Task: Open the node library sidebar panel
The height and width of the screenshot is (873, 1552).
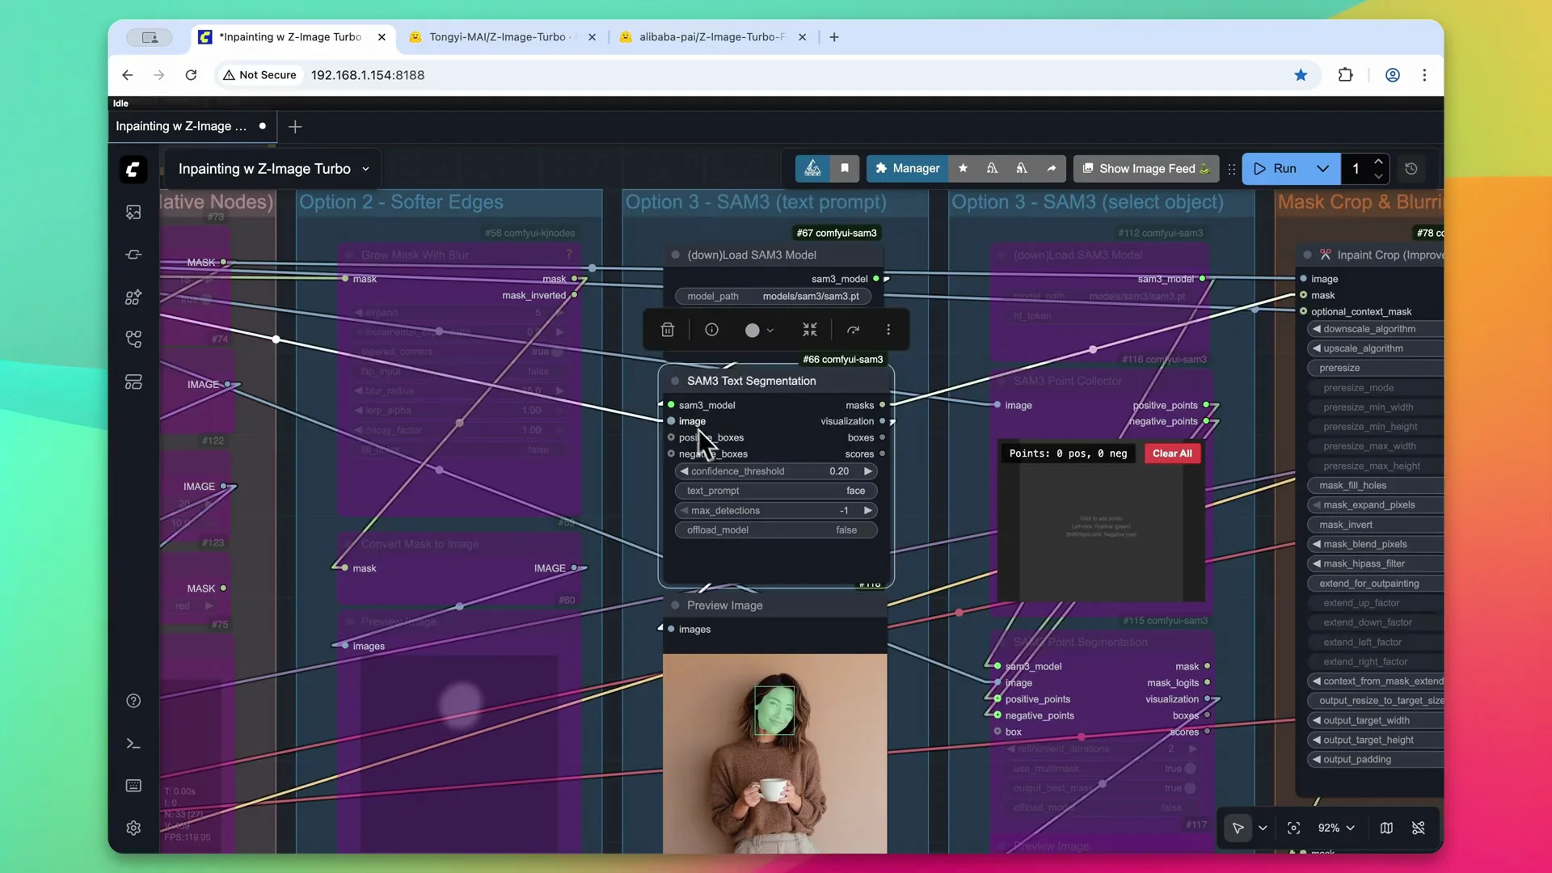Action: coord(133,297)
